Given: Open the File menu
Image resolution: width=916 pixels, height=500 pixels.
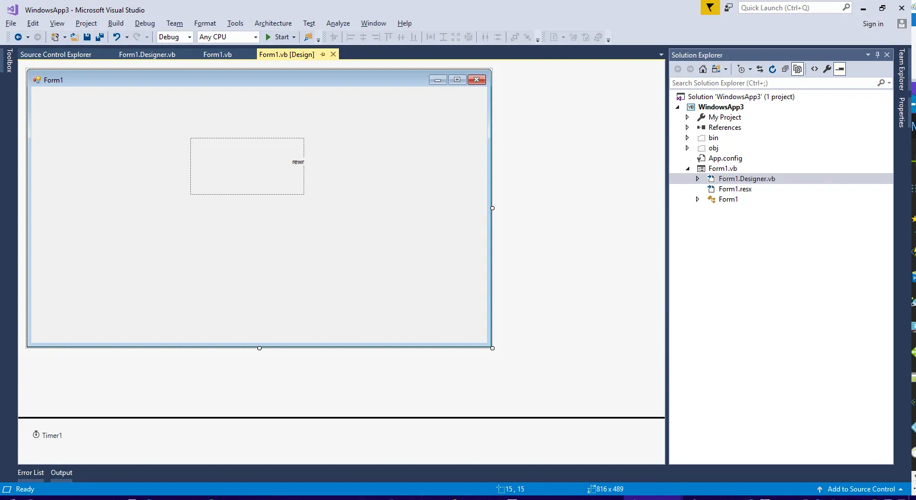Looking at the screenshot, I should (11, 23).
